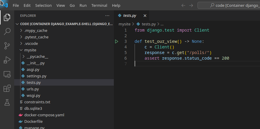Open the Terminal menu
260x129 pixels.
99,5
